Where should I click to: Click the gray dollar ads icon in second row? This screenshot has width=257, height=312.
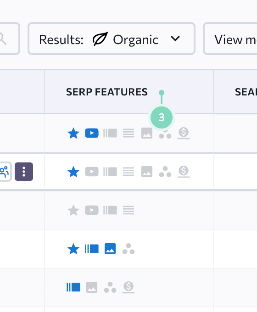[x=184, y=172]
